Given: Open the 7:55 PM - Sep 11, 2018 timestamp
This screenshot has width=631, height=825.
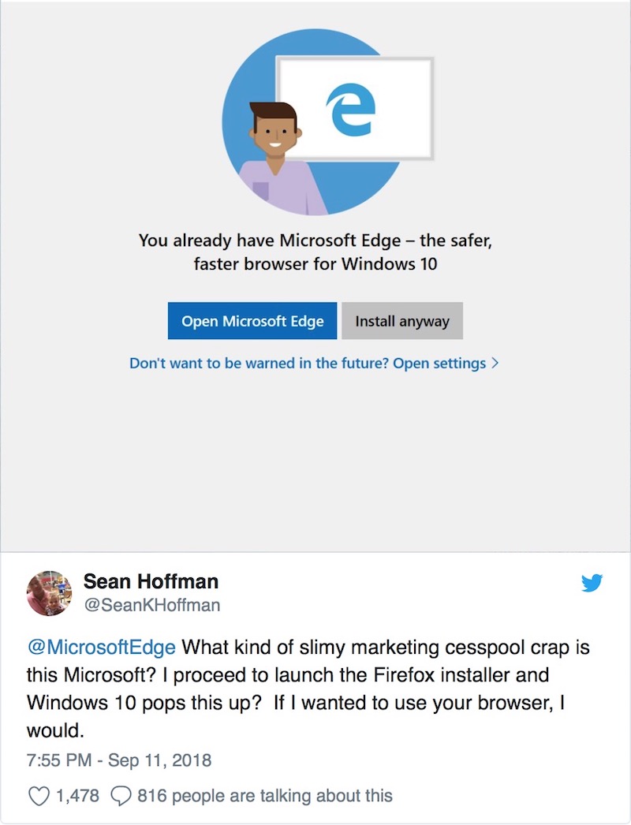Looking at the screenshot, I should [x=119, y=760].
